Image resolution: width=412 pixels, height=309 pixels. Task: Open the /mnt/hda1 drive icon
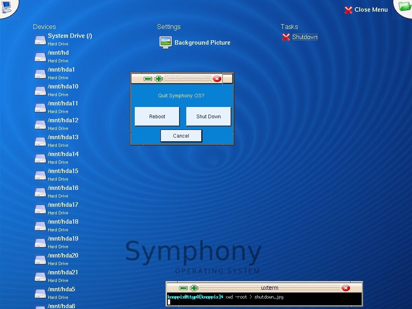point(41,74)
